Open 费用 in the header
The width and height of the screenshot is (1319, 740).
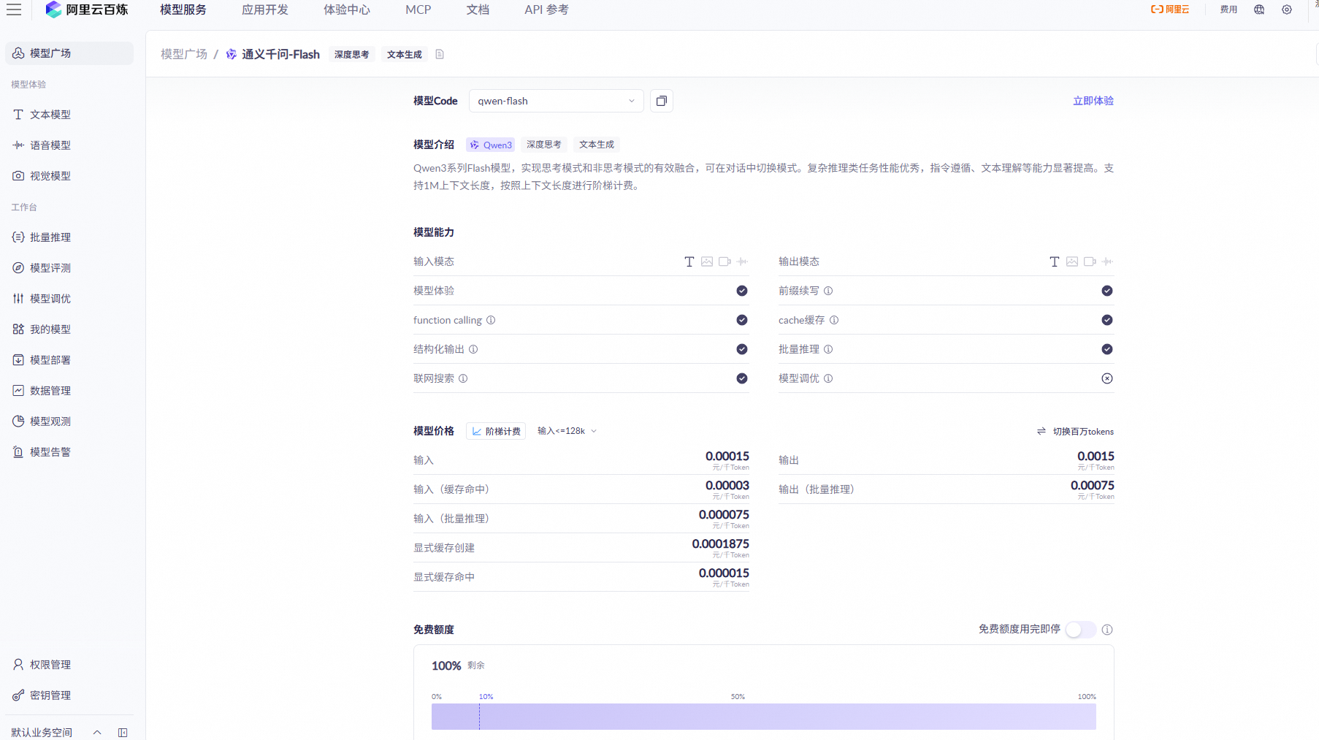point(1228,9)
